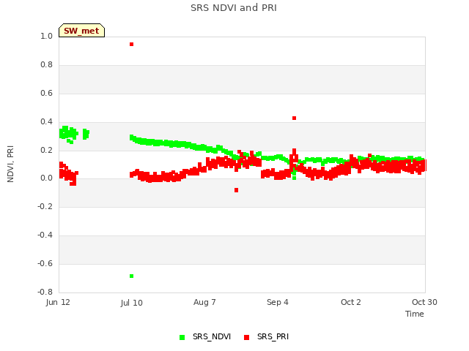Click the chart title SRS NDVI and PRI
This screenshot has height=351, width=469.
(x=234, y=8)
